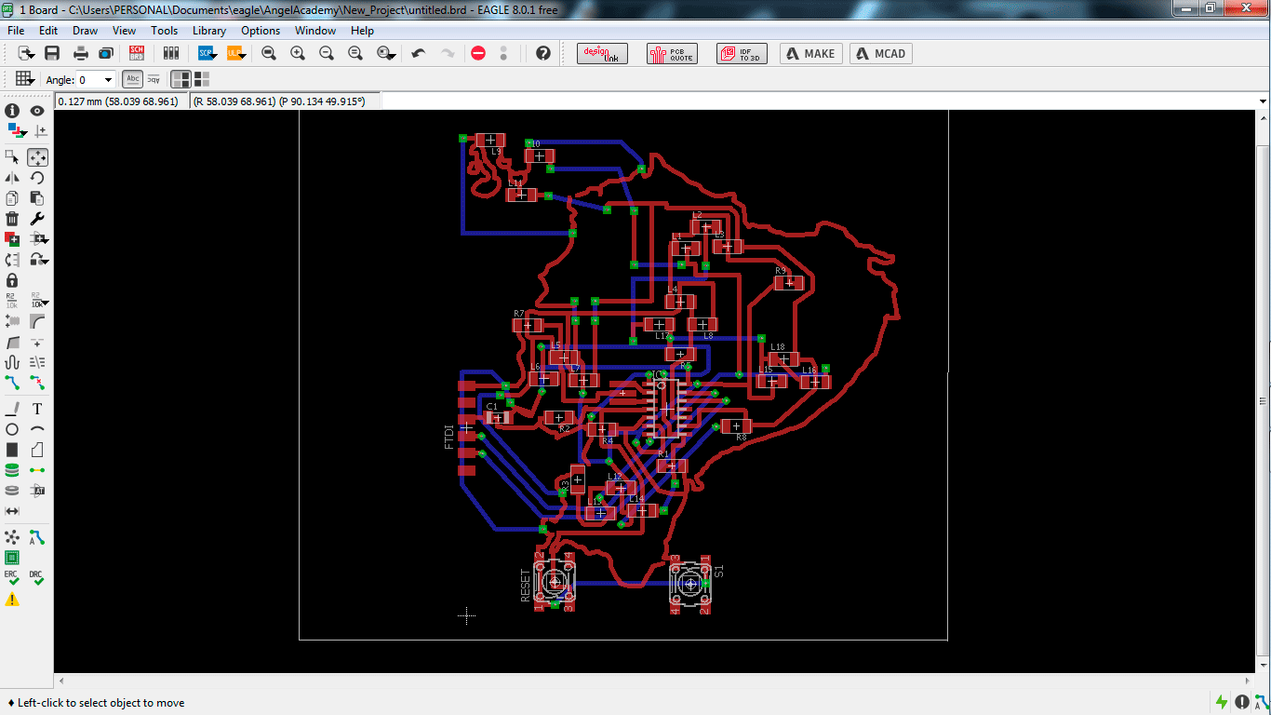Image resolution: width=1271 pixels, height=715 pixels.
Task: Open the Options menu
Action: [261, 31]
